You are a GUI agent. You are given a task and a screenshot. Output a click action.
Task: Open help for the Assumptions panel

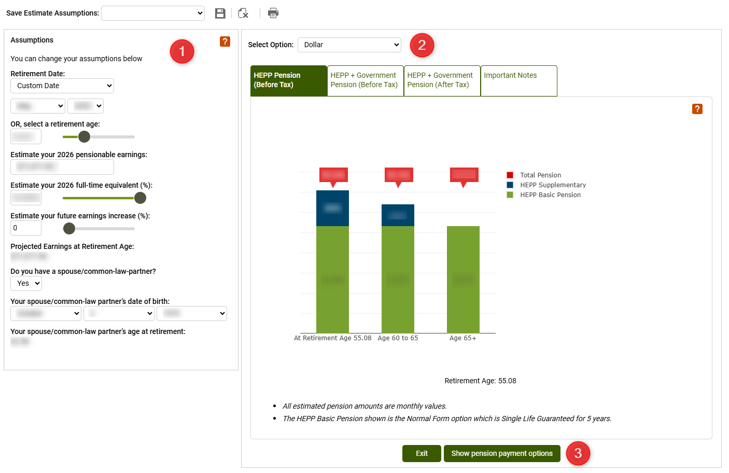point(225,41)
